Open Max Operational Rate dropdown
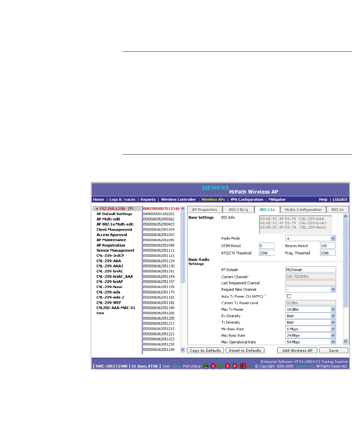 pos(310,342)
